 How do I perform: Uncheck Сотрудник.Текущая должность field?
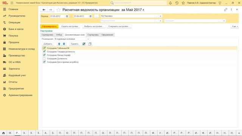(44, 51)
